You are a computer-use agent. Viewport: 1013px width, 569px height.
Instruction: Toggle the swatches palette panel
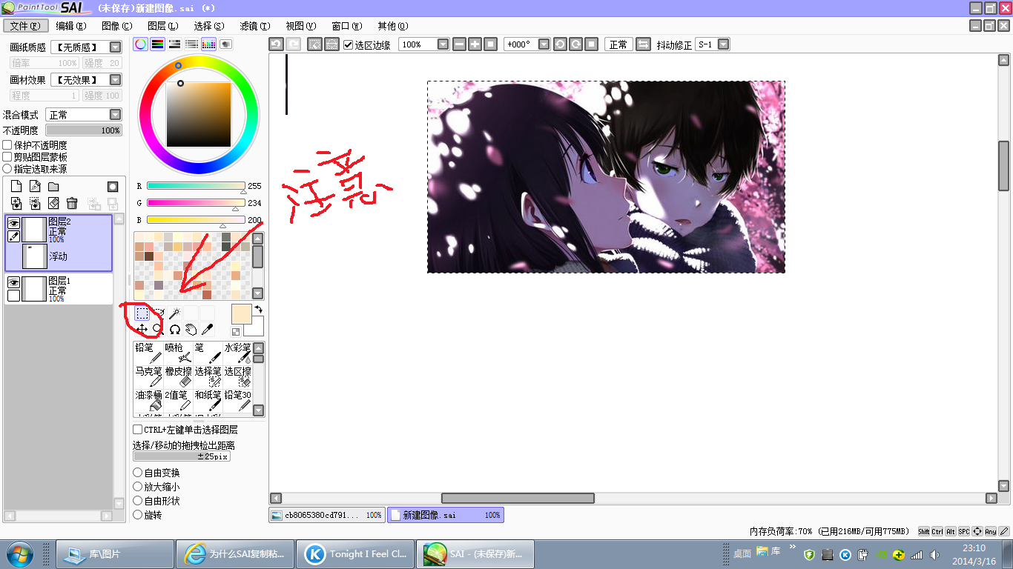pyautogui.click(x=208, y=44)
